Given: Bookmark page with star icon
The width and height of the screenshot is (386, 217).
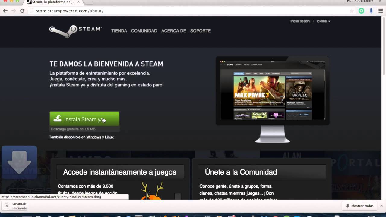Looking at the screenshot, I should [352, 11].
